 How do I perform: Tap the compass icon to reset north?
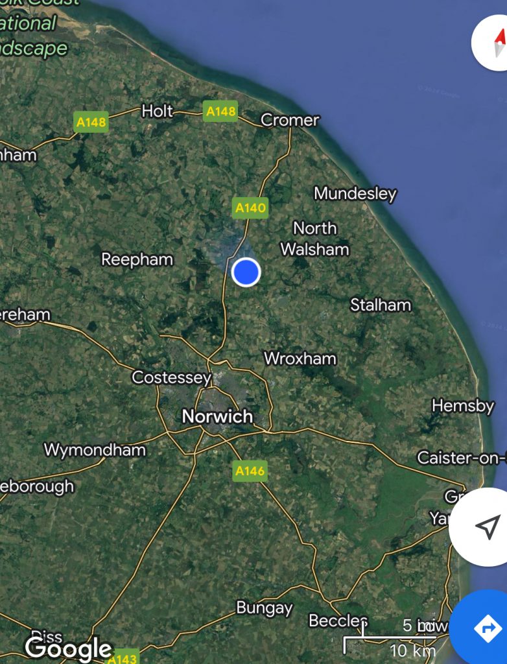pos(492,42)
